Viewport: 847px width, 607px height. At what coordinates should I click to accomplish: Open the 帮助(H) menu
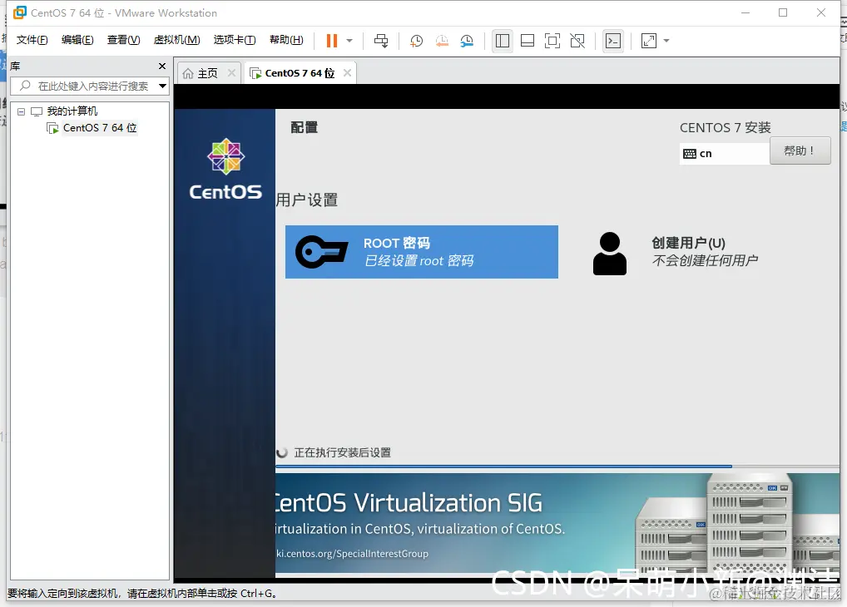[286, 40]
